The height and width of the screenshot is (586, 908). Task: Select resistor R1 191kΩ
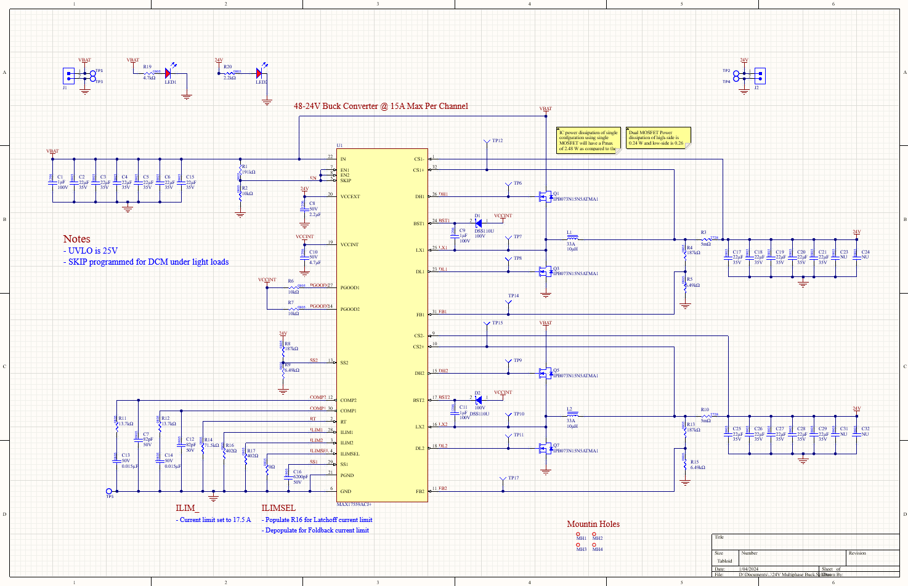click(x=240, y=169)
